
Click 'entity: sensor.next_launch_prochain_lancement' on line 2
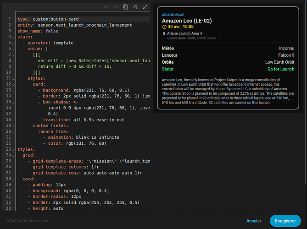[75, 25]
